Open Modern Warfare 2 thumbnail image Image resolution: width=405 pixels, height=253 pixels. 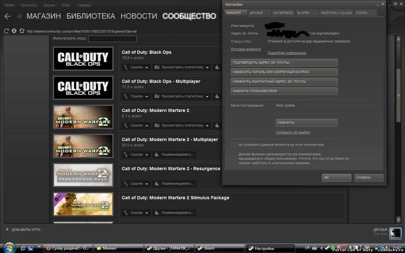pyautogui.click(x=83, y=117)
